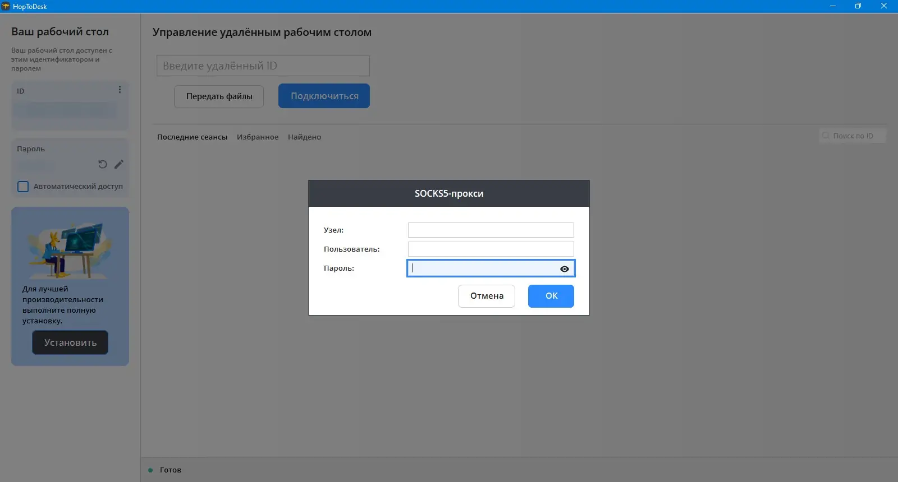
Task: Close the HopToDesk window
Action: pos(884,6)
